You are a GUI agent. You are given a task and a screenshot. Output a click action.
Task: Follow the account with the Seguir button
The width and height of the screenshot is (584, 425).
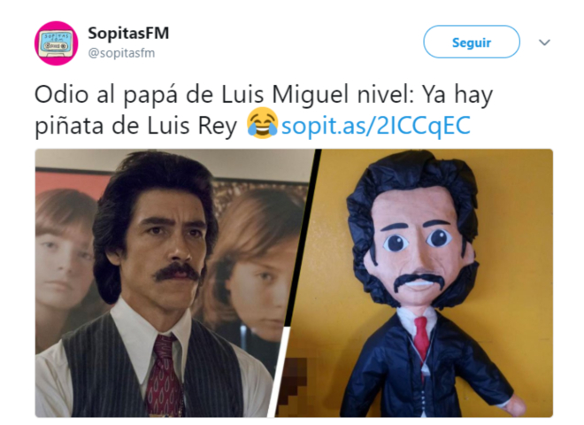coord(471,42)
